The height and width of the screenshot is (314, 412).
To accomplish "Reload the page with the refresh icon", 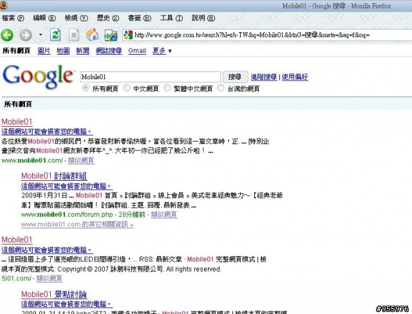I will 55,35.
